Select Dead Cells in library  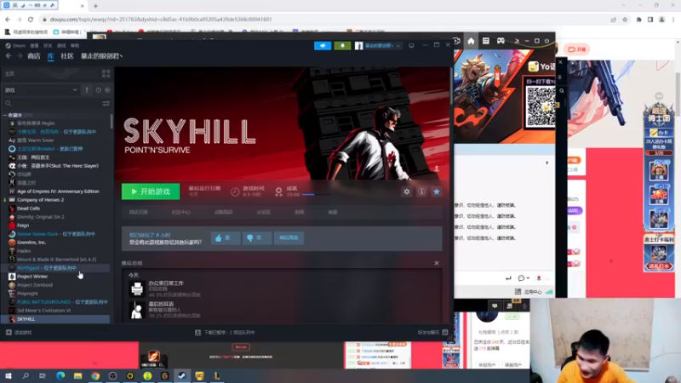28,209
